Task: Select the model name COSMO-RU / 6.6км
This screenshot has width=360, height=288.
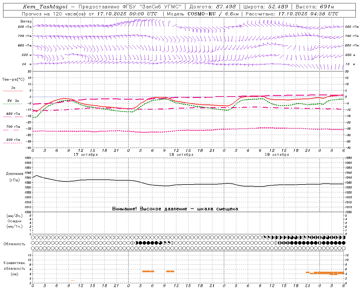Action: tap(213, 14)
